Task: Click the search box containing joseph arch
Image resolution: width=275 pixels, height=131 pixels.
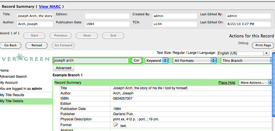Action: coord(90,60)
